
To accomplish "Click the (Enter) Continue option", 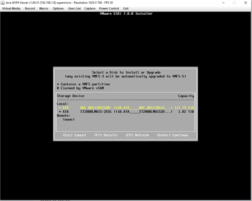I will click(x=172, y=135).
